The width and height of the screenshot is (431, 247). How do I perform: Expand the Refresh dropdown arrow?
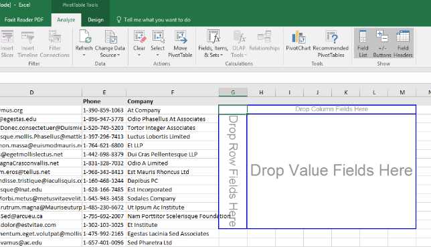coord(84,55)
